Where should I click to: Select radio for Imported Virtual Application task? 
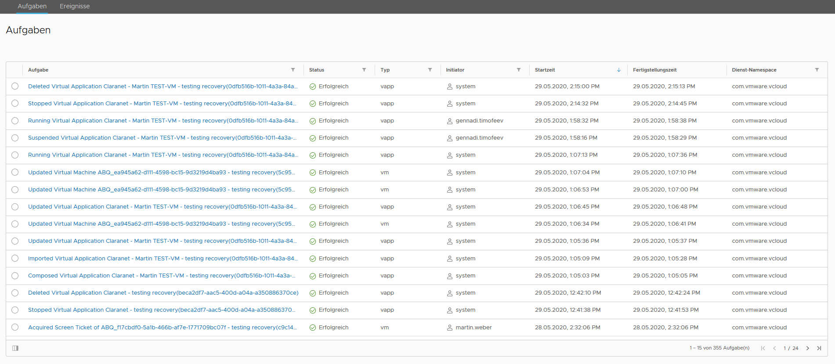click(15, 258)
